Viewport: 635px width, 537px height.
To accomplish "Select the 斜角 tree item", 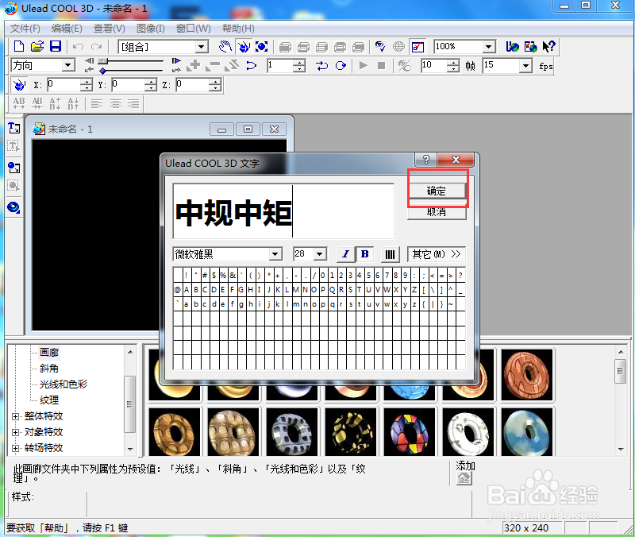I will pyautogui.click(x=49, y=369).
